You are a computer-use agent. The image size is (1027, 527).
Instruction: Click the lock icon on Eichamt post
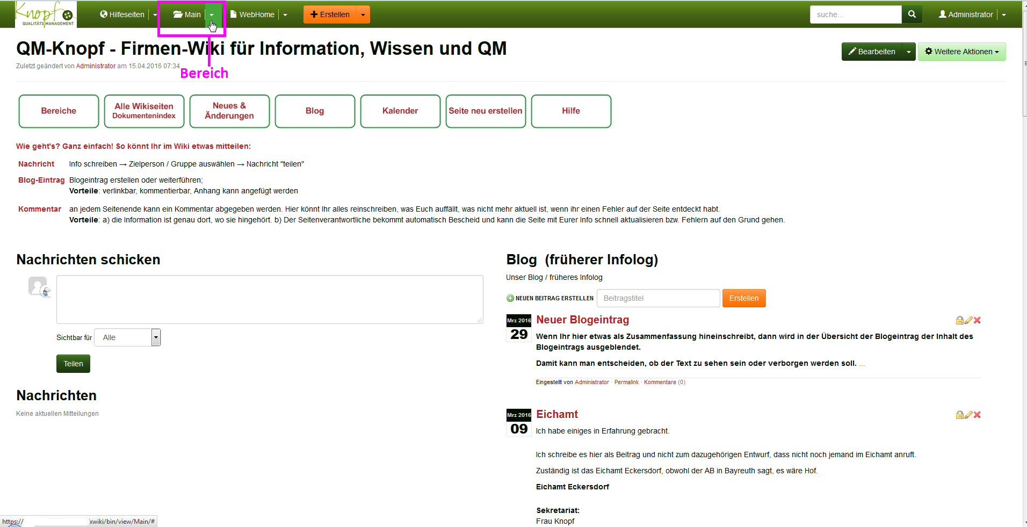[959, 415]
